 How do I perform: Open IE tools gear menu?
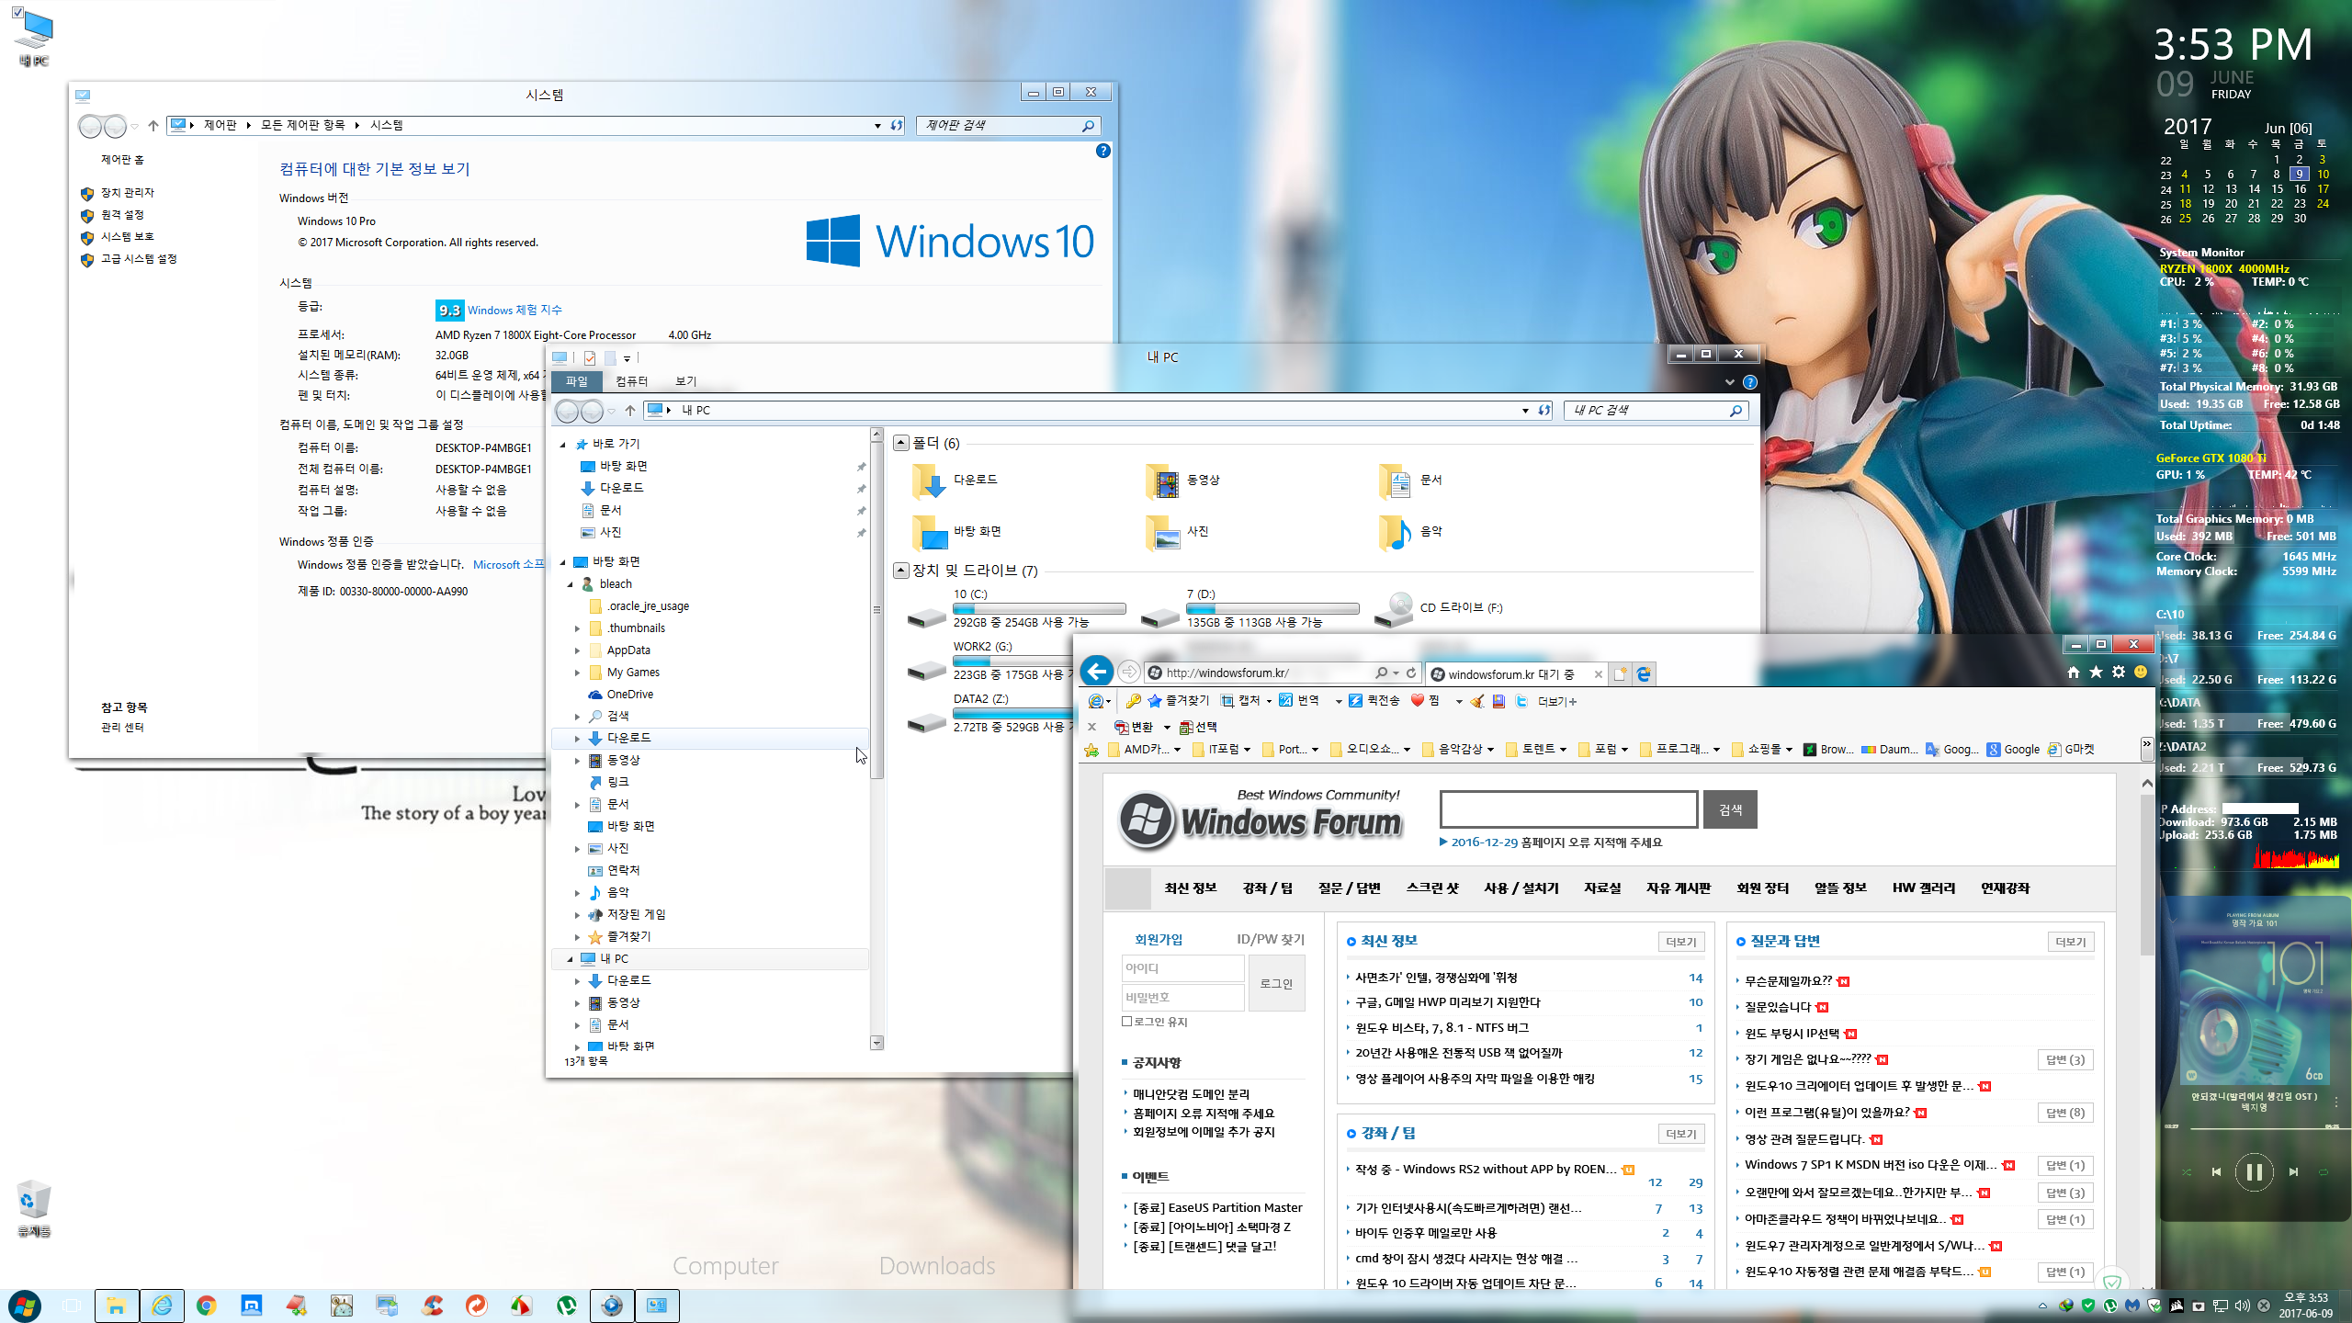pos(2119,673)
